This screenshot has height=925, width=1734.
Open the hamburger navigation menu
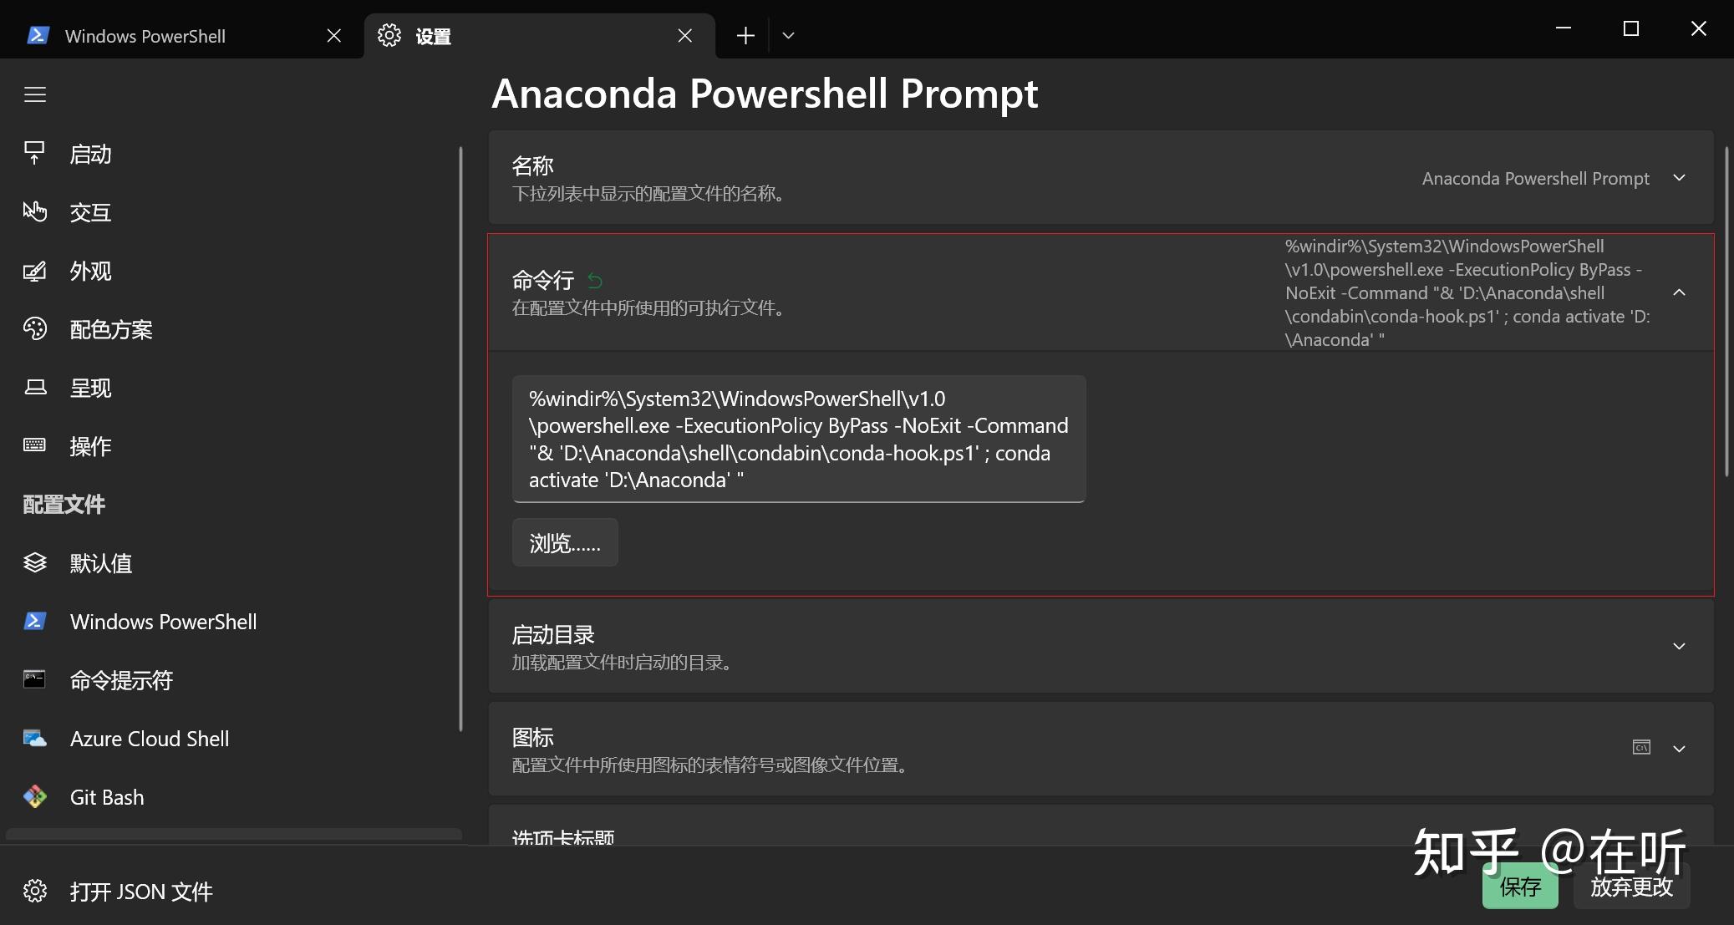[35, 94]
